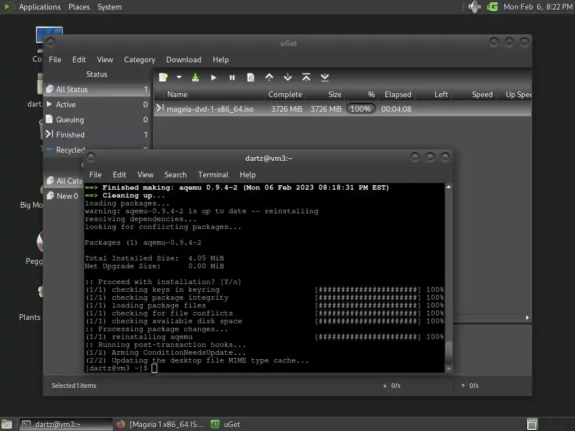Open uGet Category menu
Image resolution: width=575 pixels, height=431 pixels.
coord(139,59)
